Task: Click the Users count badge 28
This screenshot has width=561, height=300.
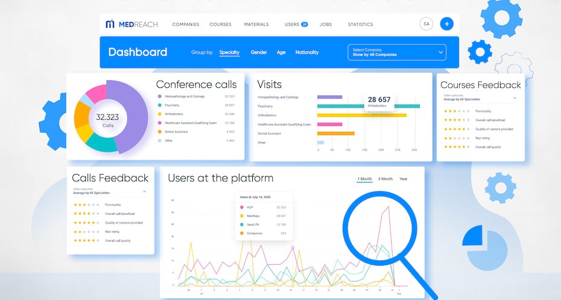Action: click(305, 25)
